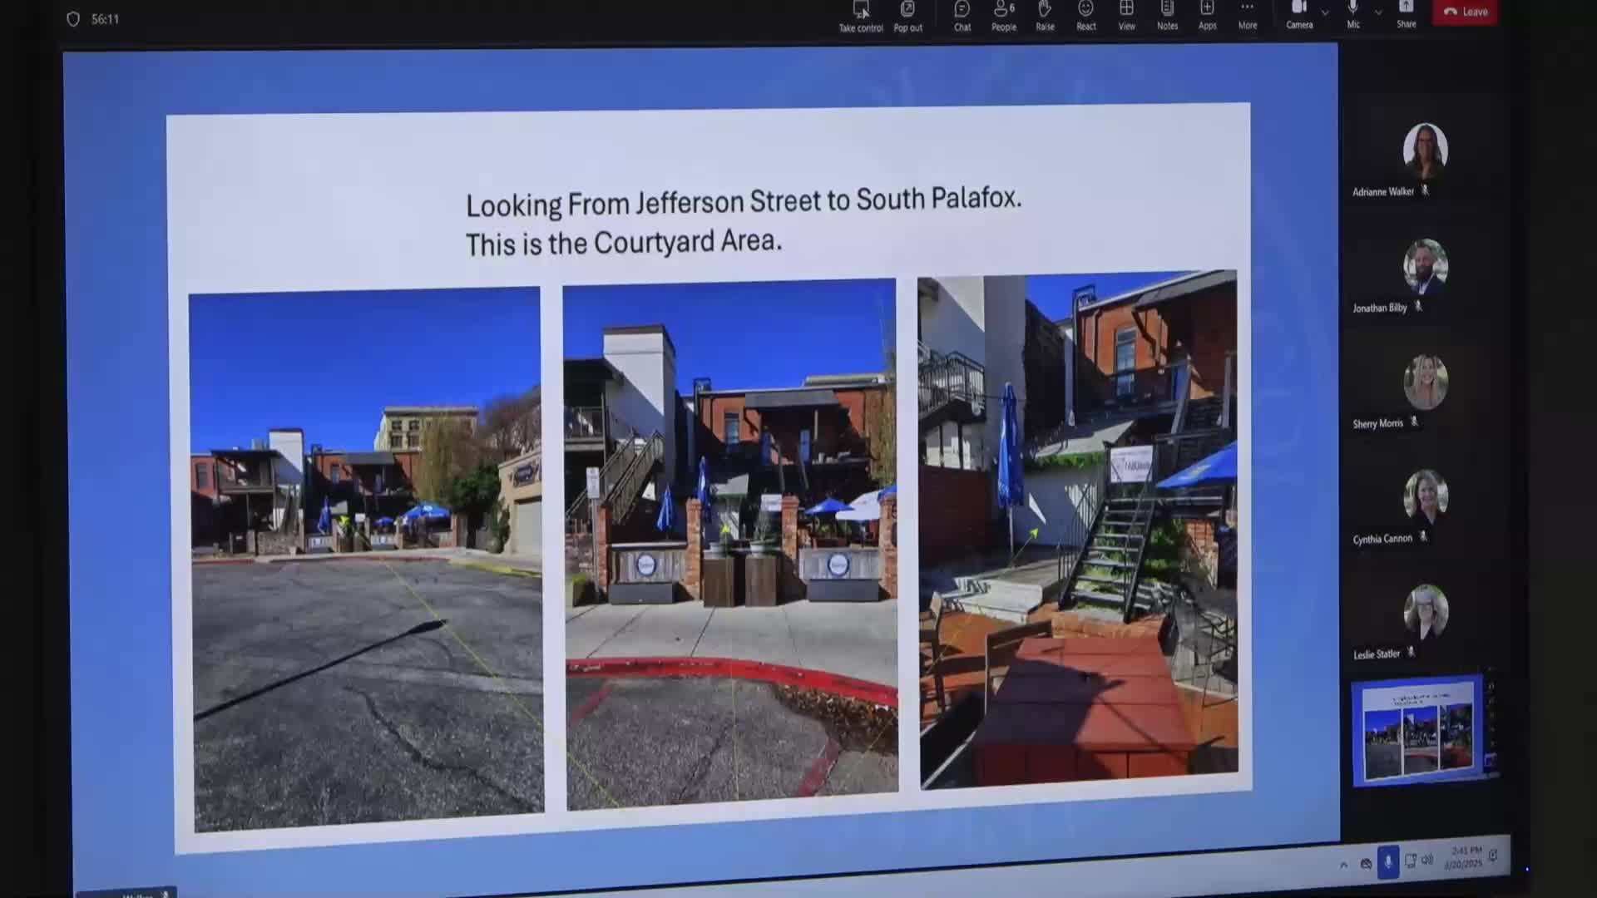
Task: Show the People list
Action: 1003,15
